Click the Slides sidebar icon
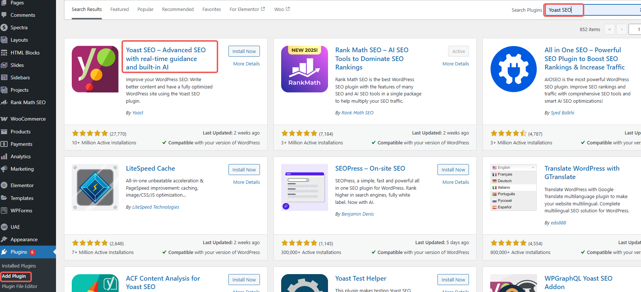The height and width of the screenshot is (292, 641). (4, 65)
